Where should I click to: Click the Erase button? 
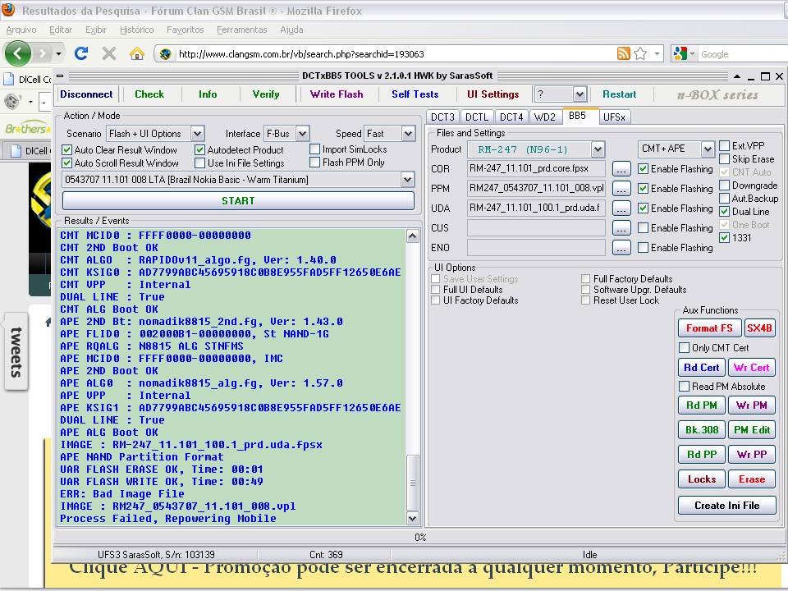pyautogui.click(x=752, y=479)
